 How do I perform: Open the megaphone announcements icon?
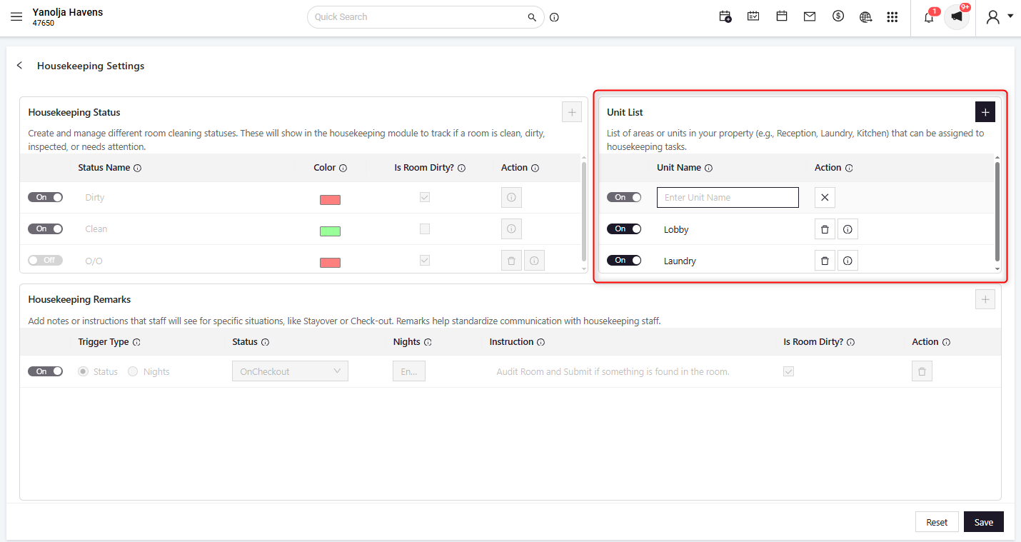click(x=957, y=16)
